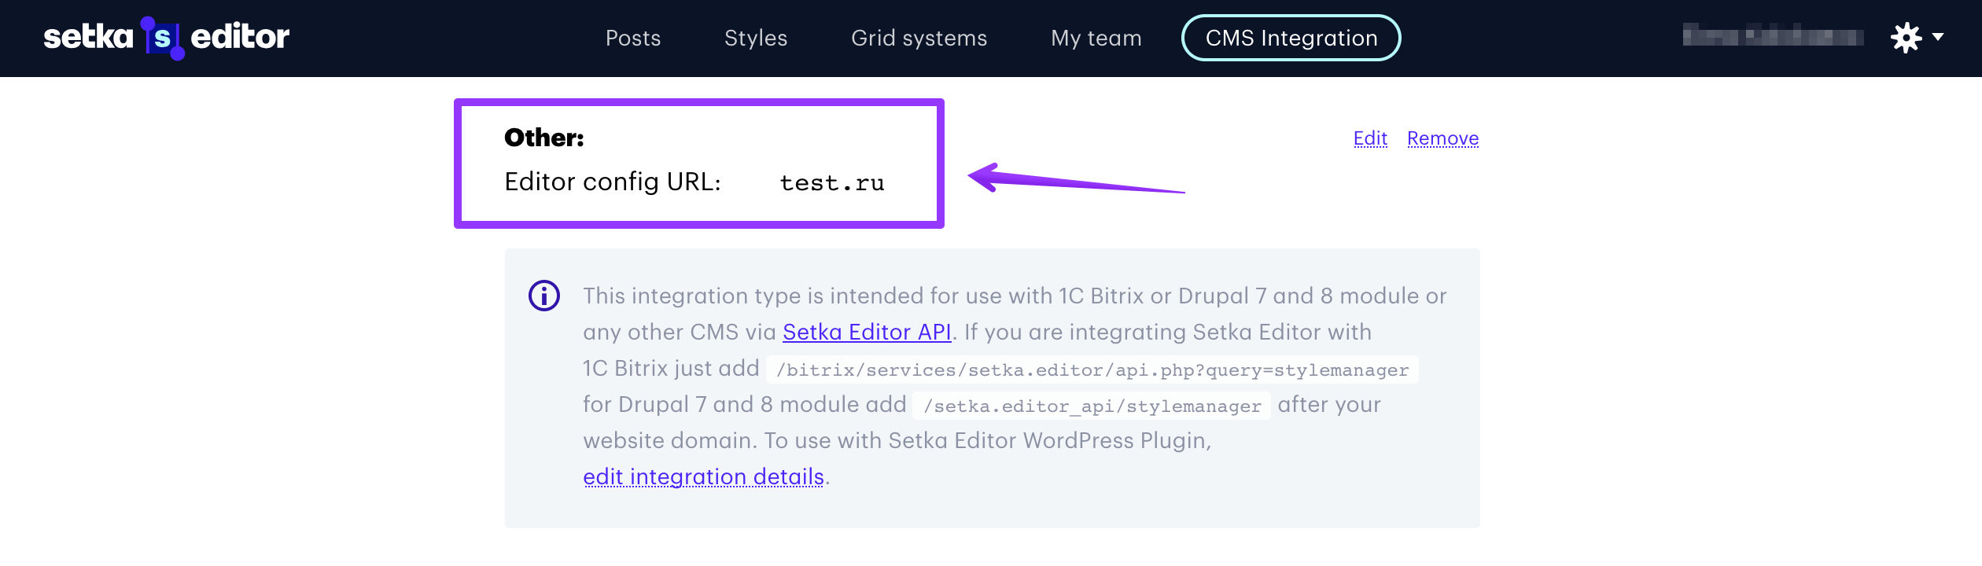Viewport: 1982px width, 566px height.
Task: Click the 'Other:' integration heading
Action: click(544, 138)
